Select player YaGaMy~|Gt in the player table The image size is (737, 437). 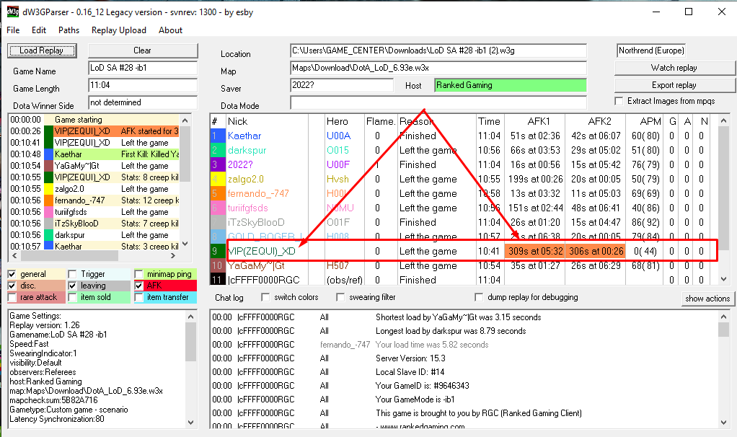(x=256, y=265)
